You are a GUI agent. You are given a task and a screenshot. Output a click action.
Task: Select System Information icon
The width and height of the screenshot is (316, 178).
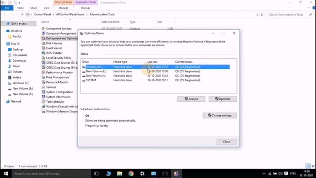pos(43,97)
